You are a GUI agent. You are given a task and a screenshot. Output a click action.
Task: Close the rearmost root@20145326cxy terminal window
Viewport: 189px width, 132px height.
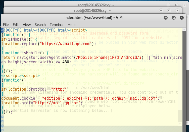(184, 5)
